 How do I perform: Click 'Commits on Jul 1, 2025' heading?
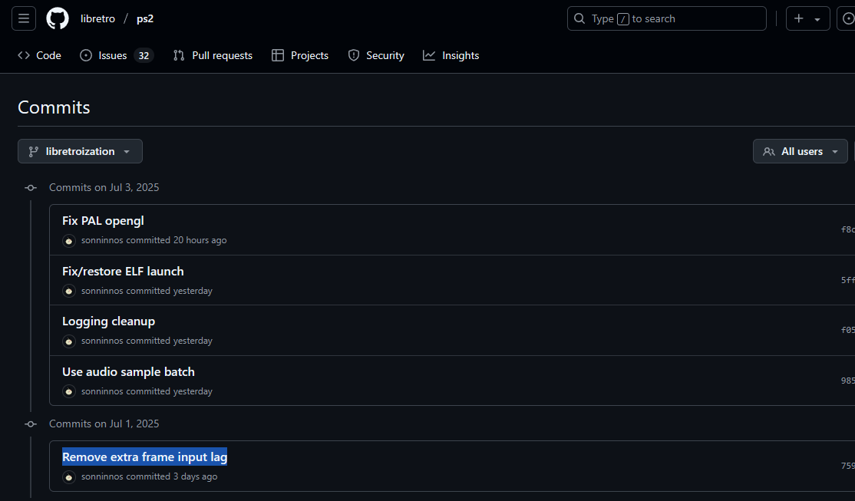tap(104, 424)
